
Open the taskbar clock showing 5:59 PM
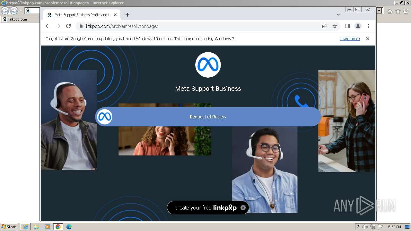[x=394, y=227]
